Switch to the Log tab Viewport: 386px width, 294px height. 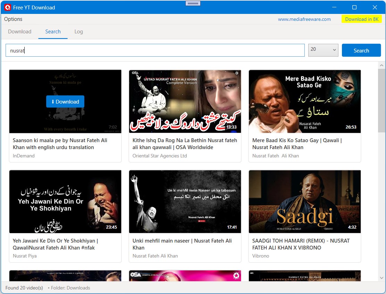point(78,31)
